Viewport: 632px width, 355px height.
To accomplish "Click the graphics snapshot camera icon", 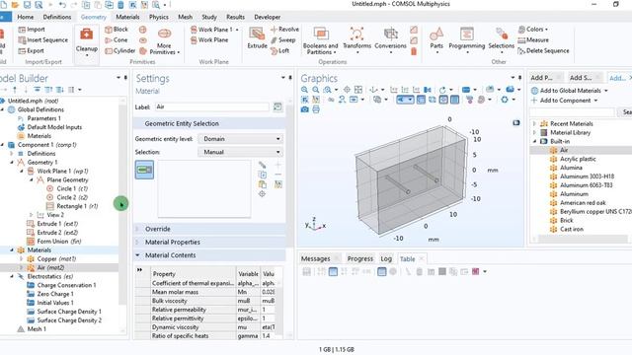I will pyautogui.click(x=305, y=109).
